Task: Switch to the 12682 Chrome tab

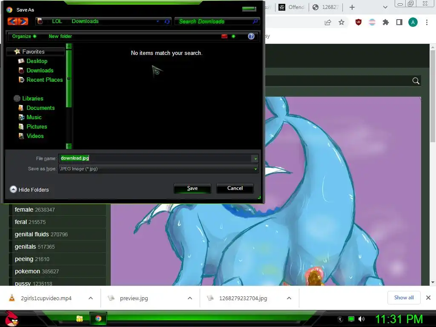Action: [x=325, y=7]
